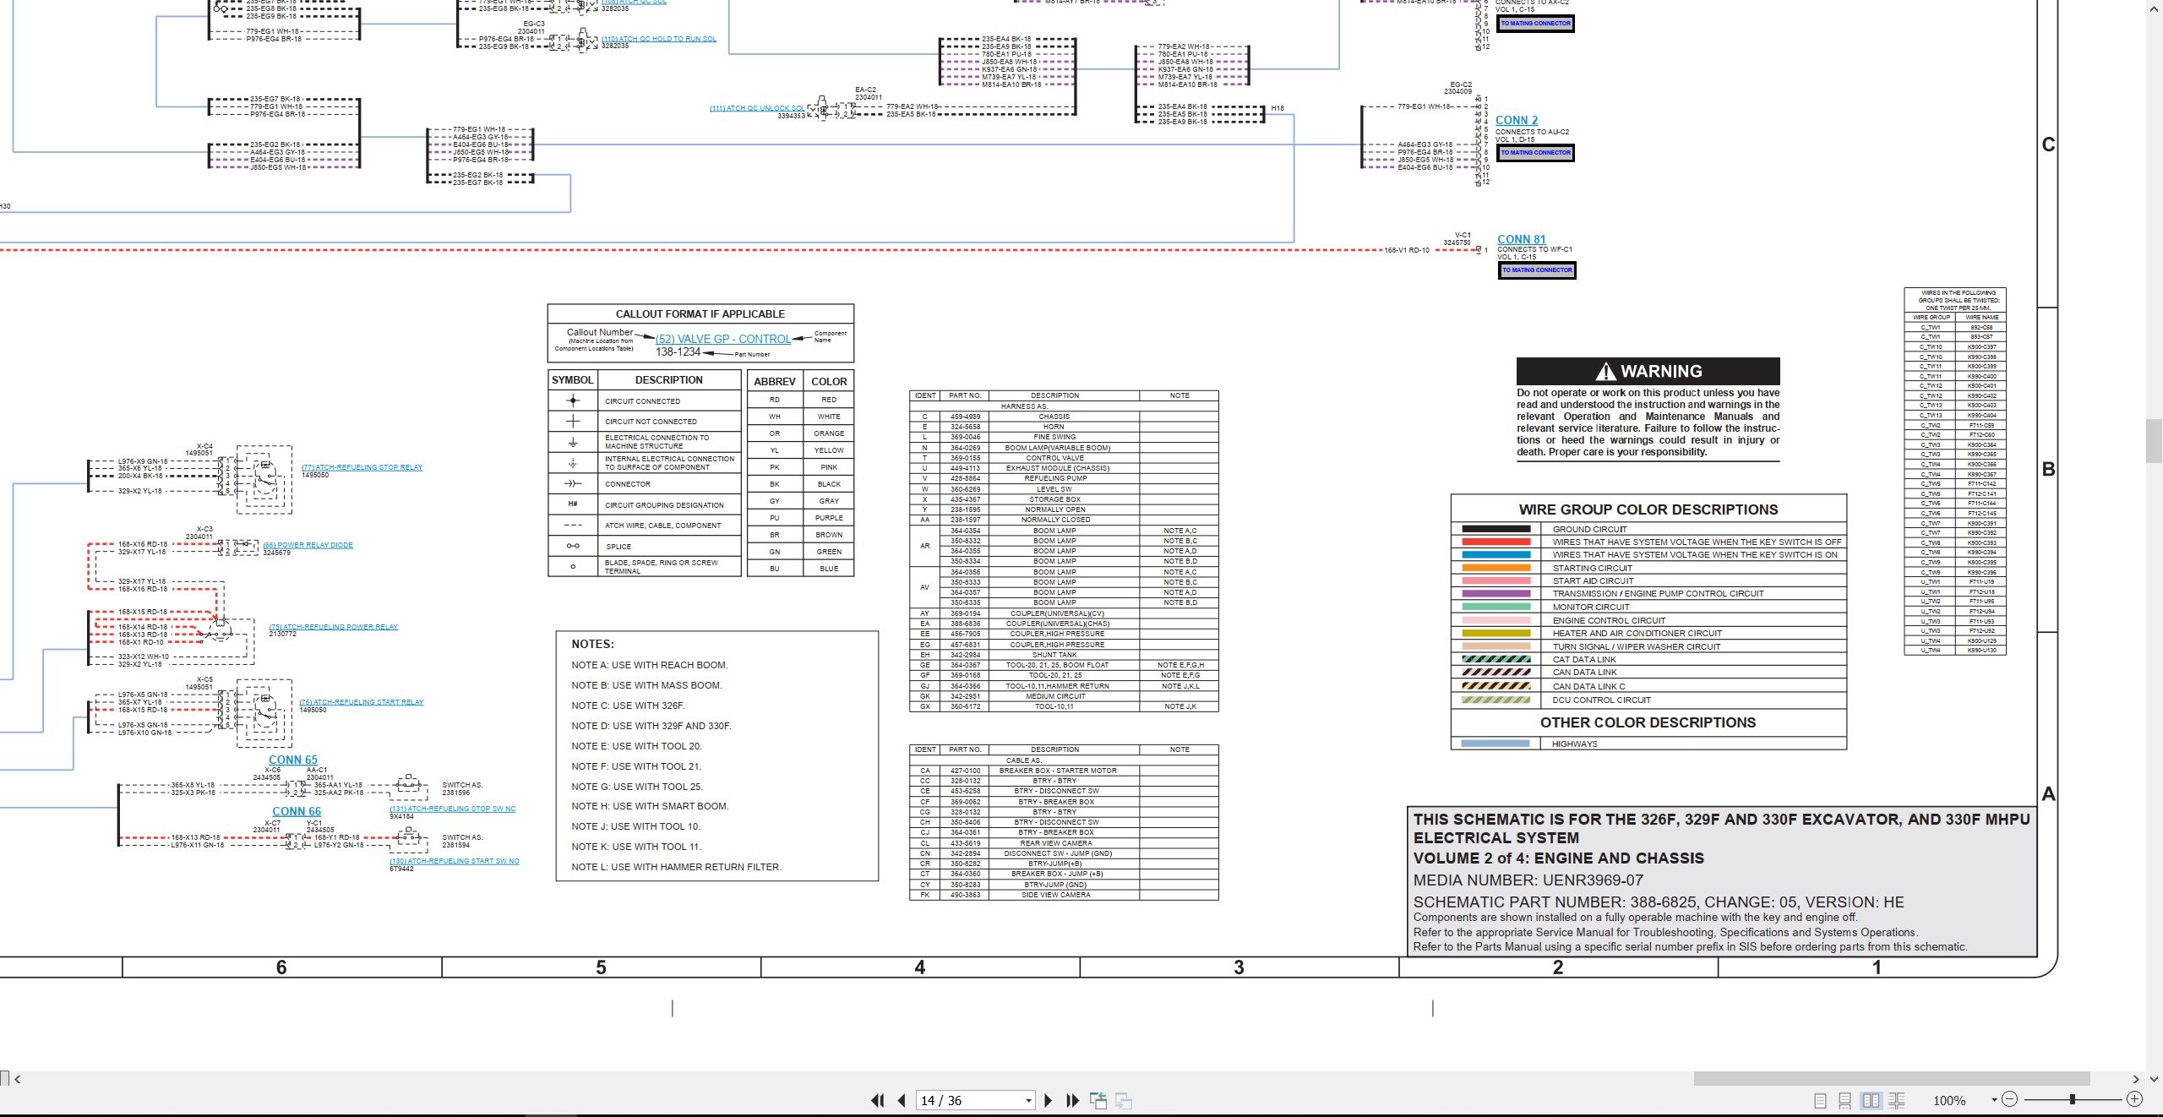The width and height of the screenshot is (2163, 1117).
Task: Click the greyed-out next view icon
Action: pos(1124,1100)
